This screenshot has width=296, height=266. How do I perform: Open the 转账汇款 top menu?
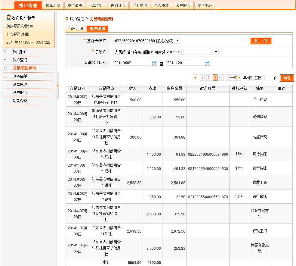pos(53,5)
